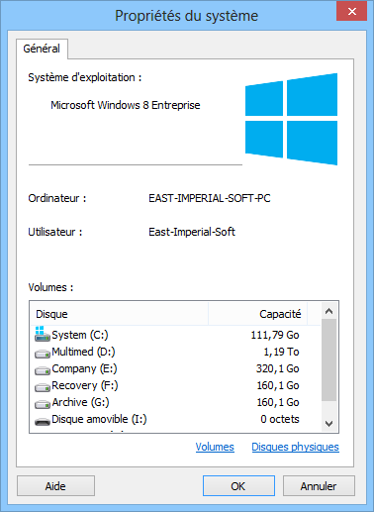This screenshot has height=512, width=374.
Task: Select the Company (E:) row label
Action: [84, 368]
